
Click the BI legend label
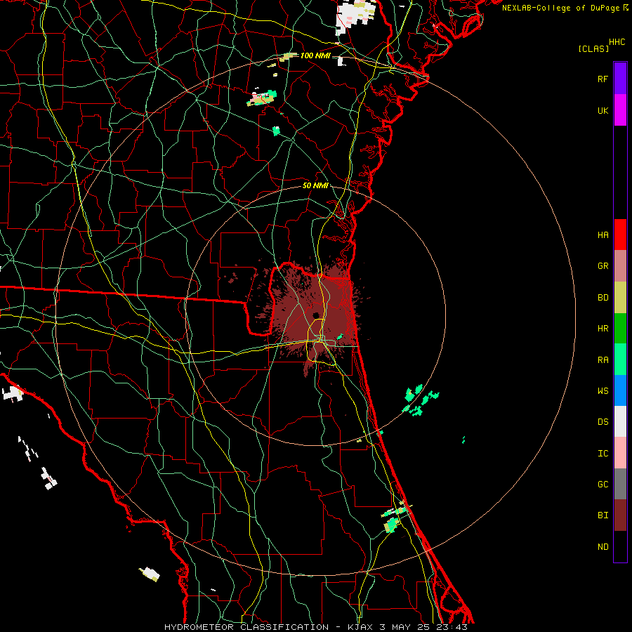(x=603, y=515)
